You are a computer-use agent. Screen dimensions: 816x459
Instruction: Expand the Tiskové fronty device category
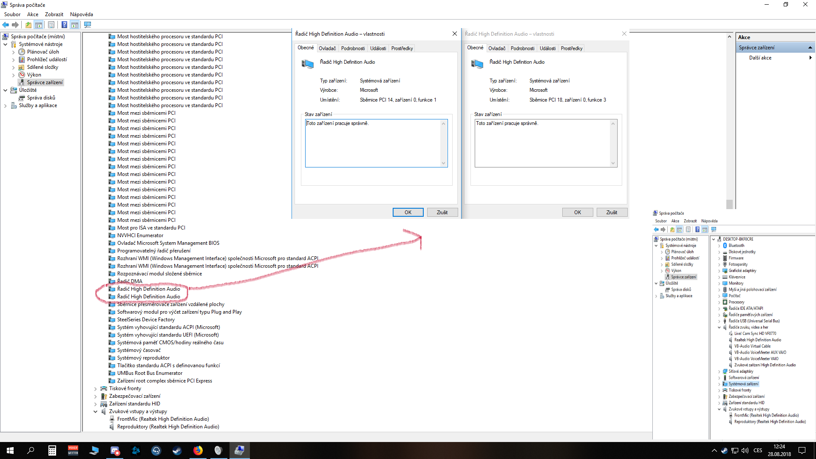pos(96,388)
